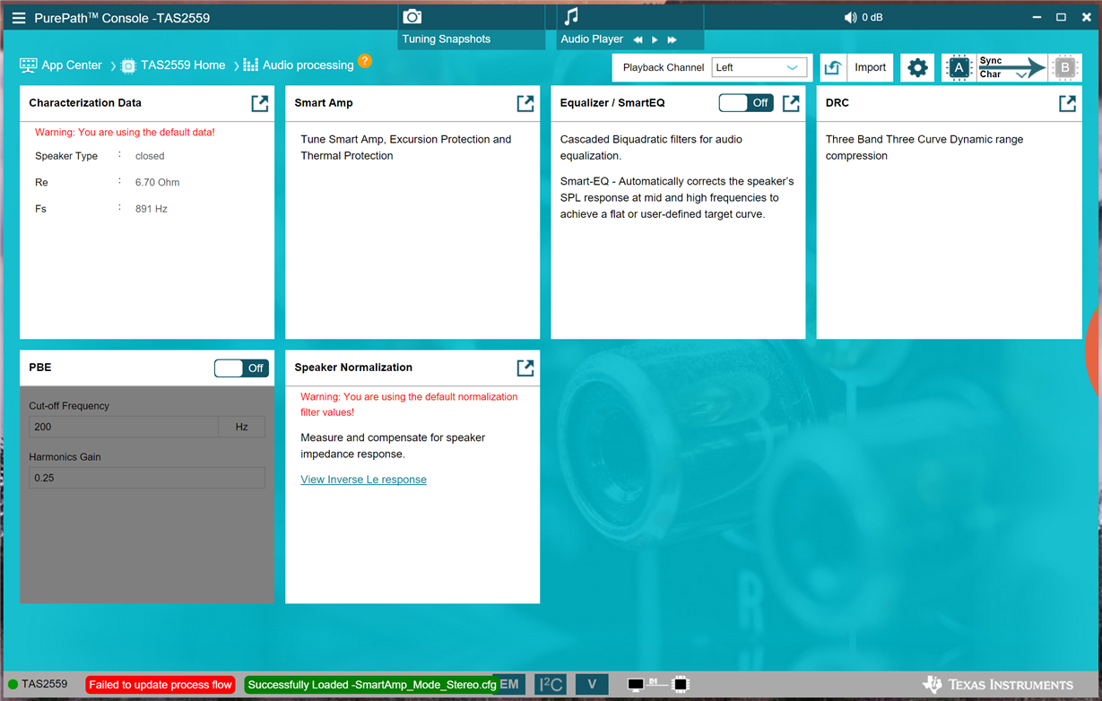Click Smart Amp card title
Image resolution: width=1102 pixels, height=701 pixels.
pyautogui.click(x=324, y=103)
